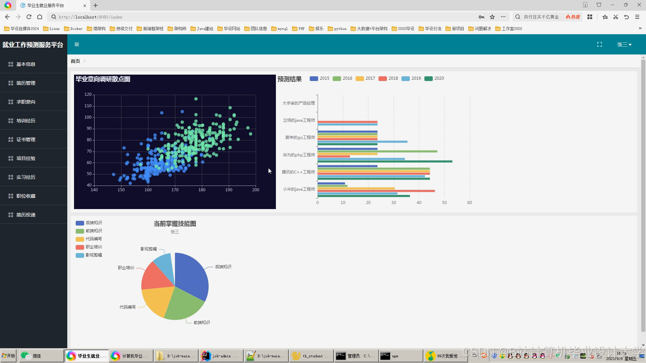
Task: Open the 毕设网站 bookmark folder
Action: (229, 29)
